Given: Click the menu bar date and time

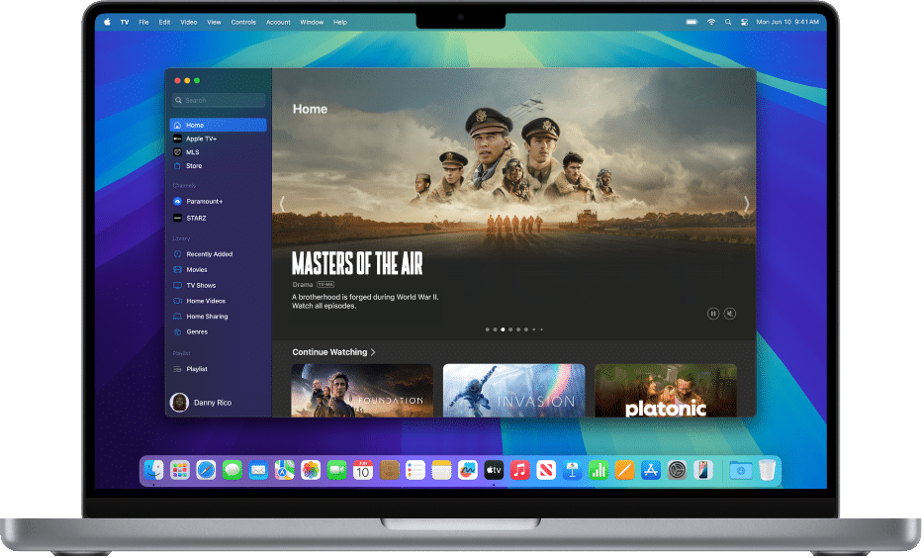Looking at the screenshot, I should click(787, 22).
